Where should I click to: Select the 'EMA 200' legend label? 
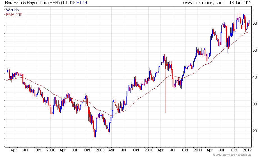pos(14,15)
